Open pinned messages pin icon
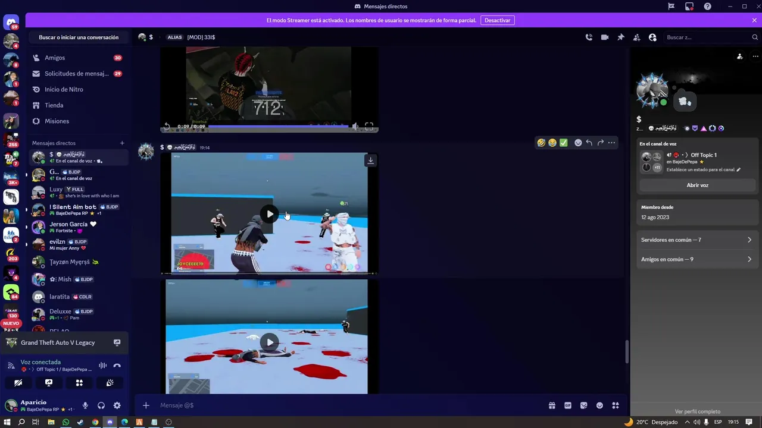This screenshot has height=428, width=762. pyautogui.click(x=621, y=37)
